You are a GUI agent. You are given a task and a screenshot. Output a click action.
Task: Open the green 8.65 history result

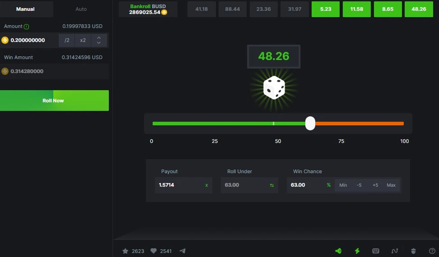(x=388, y=9)
